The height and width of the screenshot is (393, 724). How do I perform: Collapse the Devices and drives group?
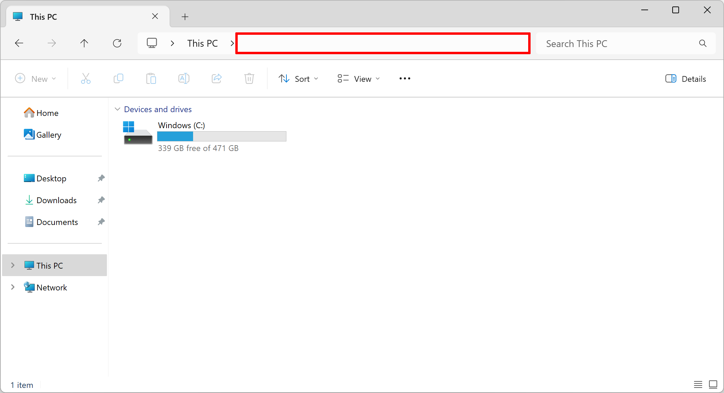coord(117,109)
